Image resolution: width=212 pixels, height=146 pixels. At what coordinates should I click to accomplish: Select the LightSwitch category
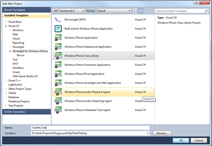tap(15, 85)
